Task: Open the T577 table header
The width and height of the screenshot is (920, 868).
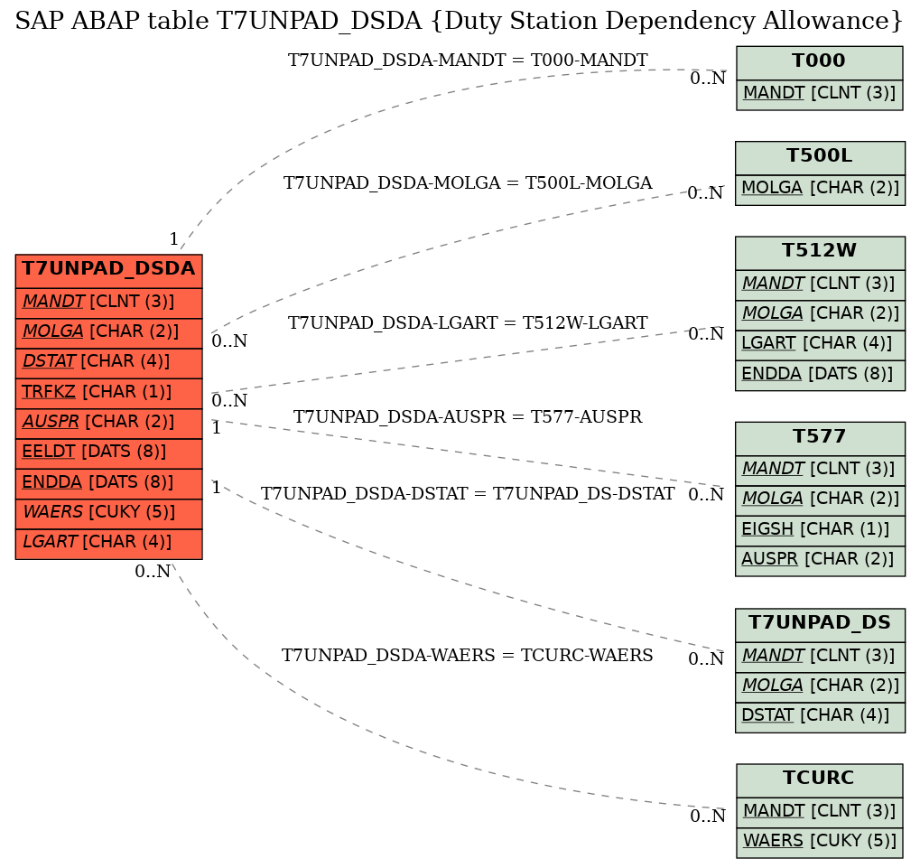Action: pyautogui.click(x=820, y=437)
